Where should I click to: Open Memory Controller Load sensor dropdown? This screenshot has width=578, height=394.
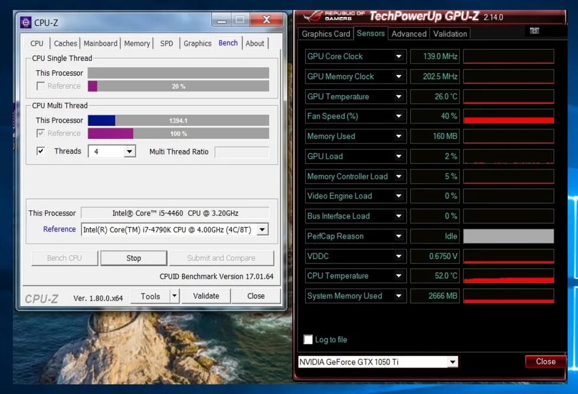(x=399, y=177)
